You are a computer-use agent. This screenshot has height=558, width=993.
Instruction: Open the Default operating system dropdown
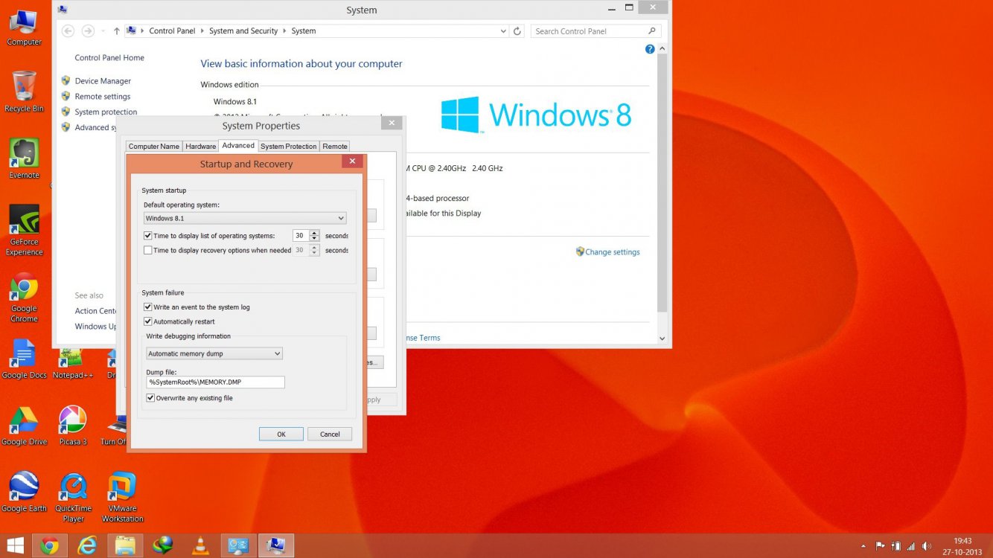point(245,219)
